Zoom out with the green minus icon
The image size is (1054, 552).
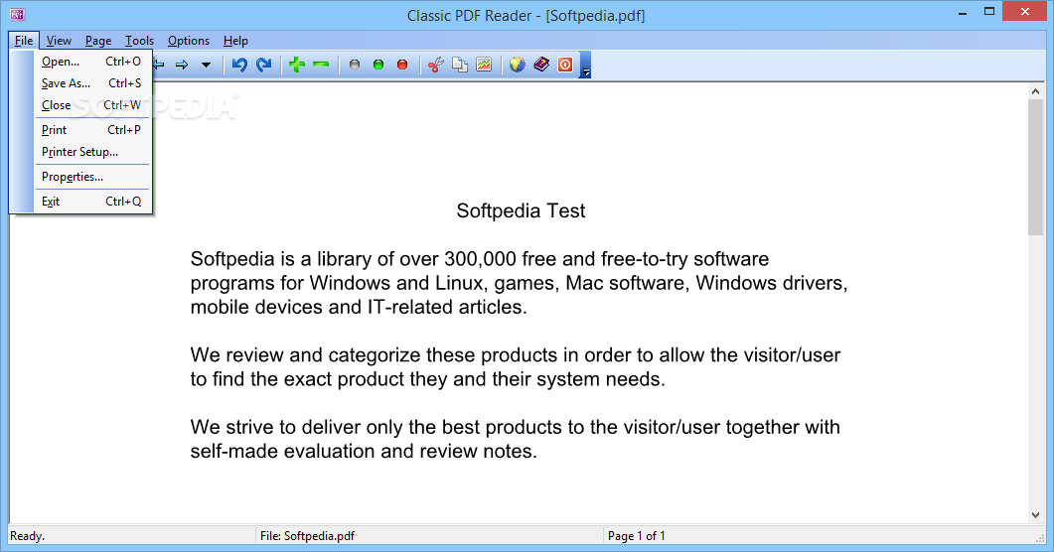(x=321, y=65)
